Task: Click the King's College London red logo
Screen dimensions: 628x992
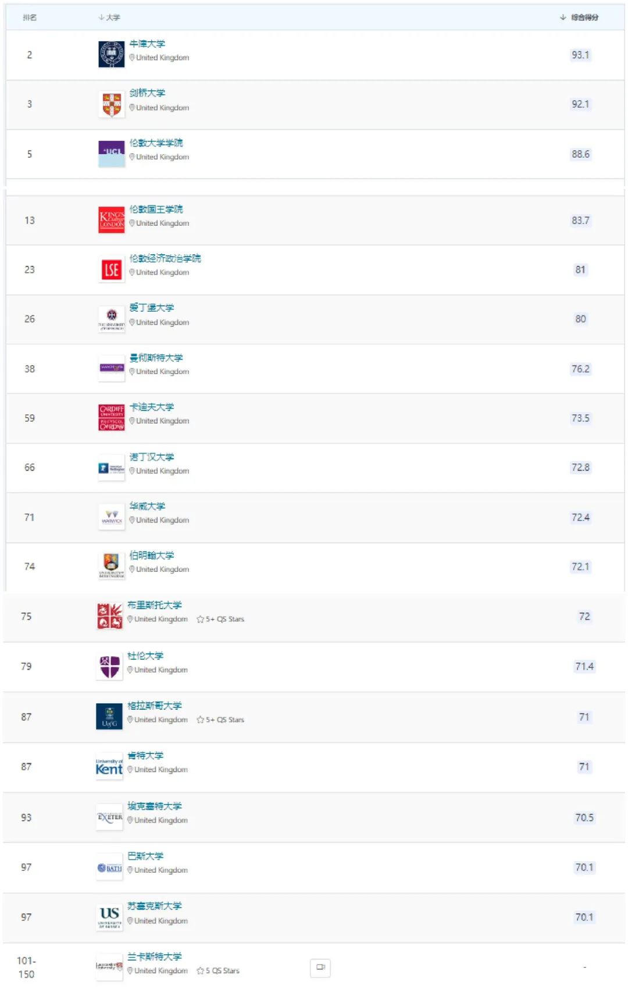Action: [111, 220]
